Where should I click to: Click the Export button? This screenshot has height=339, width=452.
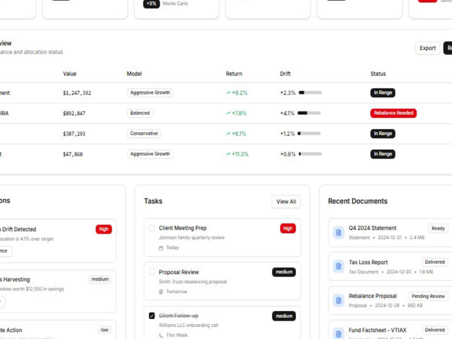428,48
